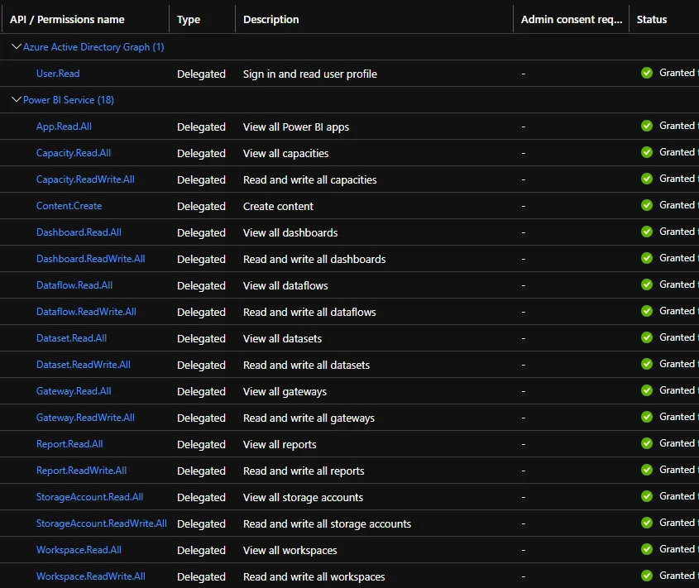Click the Granted status text for Content.Create
The width and height of the screenshot is (699, 588).
pos(677,205)
